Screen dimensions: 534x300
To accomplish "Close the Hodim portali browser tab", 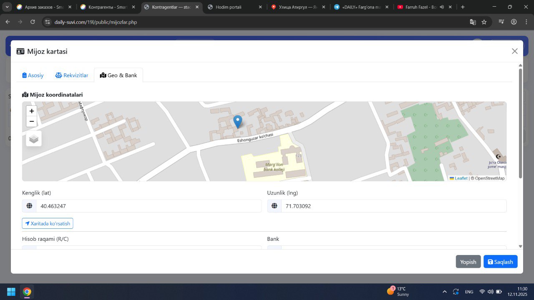I will [260, 7].
